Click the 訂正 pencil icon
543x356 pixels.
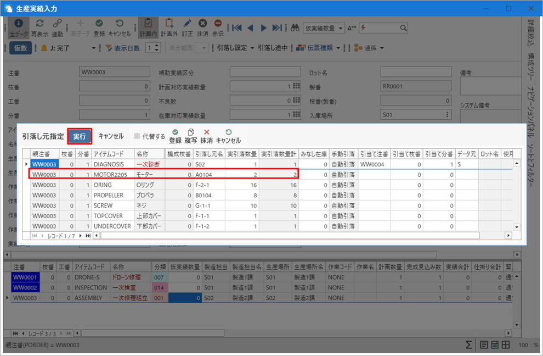187,24
